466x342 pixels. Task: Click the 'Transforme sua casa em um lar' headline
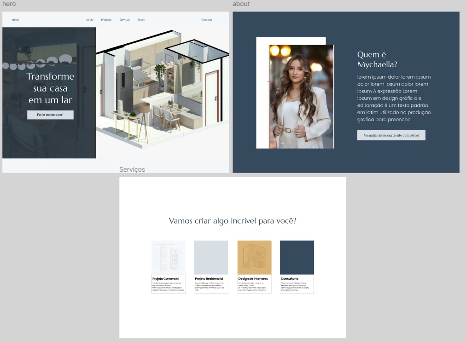(50, 88)
